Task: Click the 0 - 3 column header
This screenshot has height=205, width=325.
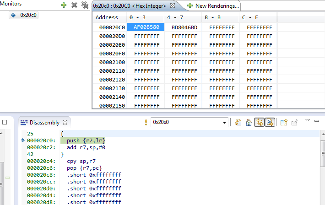Action: pos(137,17)
